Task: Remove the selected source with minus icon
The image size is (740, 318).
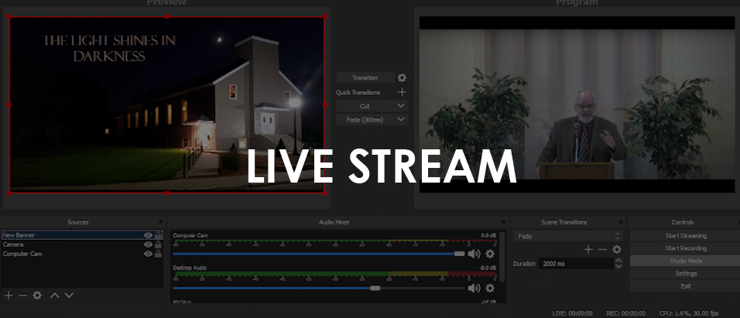Action: point(22,296)
